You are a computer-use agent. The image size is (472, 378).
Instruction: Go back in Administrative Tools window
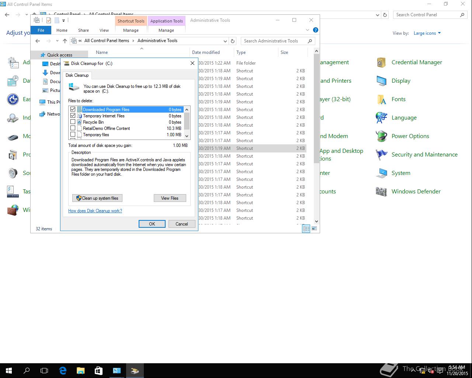[x=38, y=41]
